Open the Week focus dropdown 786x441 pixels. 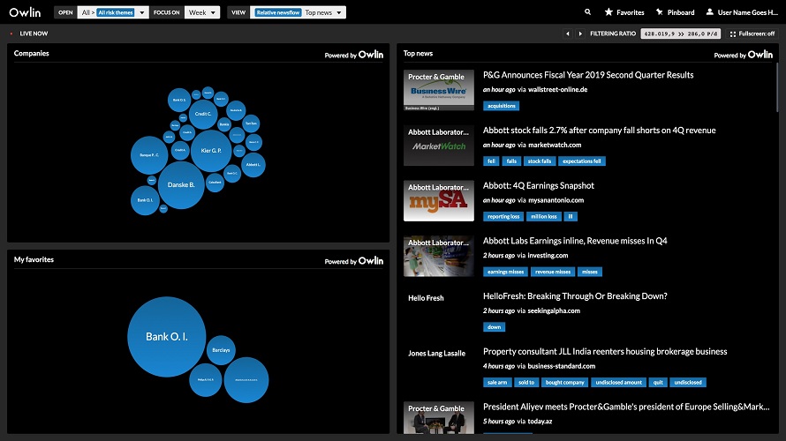202,12
